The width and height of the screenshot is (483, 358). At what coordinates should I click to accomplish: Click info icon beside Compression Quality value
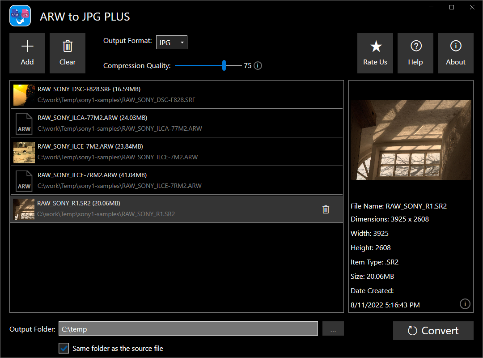pos(258,66)
